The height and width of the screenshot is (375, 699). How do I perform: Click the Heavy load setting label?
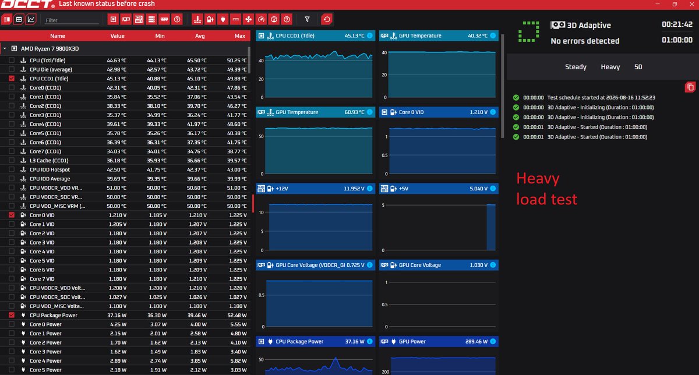pos(610,67)
